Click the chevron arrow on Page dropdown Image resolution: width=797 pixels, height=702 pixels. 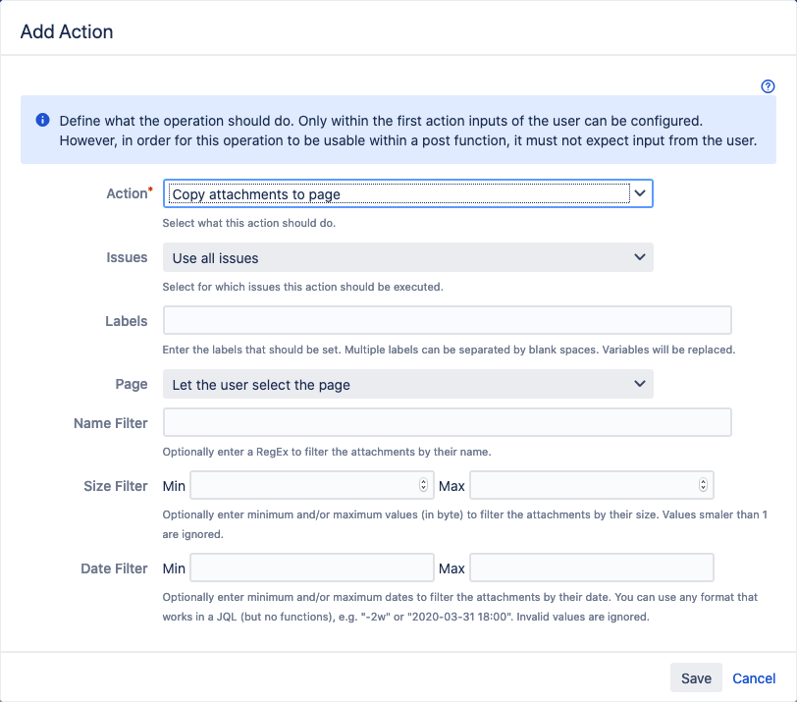[639, 384]
